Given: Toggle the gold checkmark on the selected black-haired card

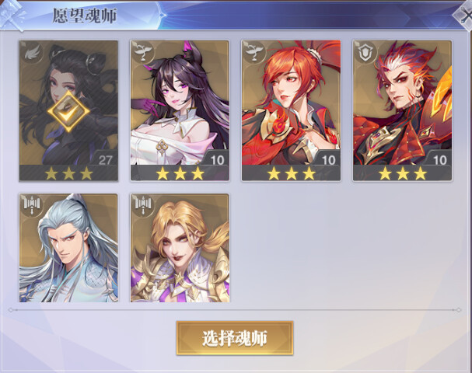Looking at the screenshot, I should point(68,112).
